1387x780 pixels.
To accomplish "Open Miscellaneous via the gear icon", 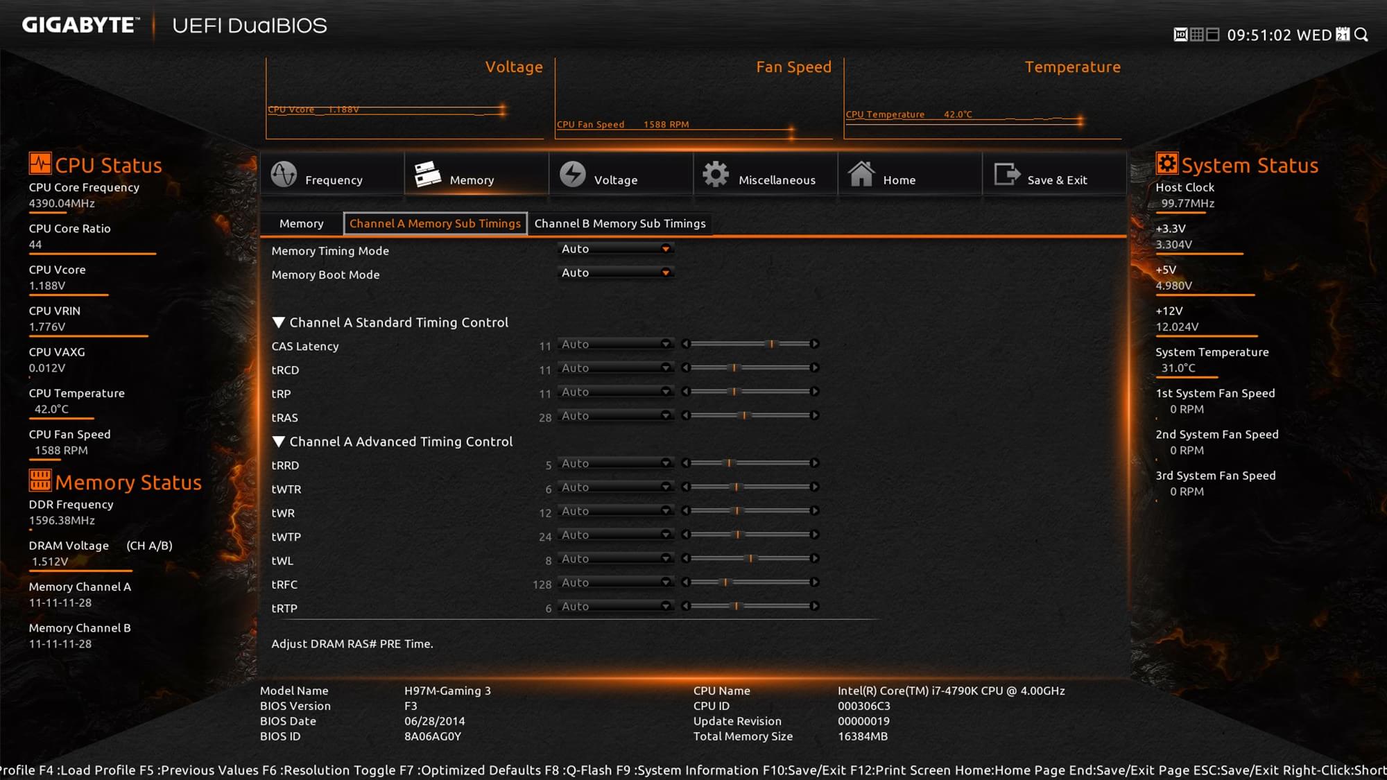I will [716, 174].
